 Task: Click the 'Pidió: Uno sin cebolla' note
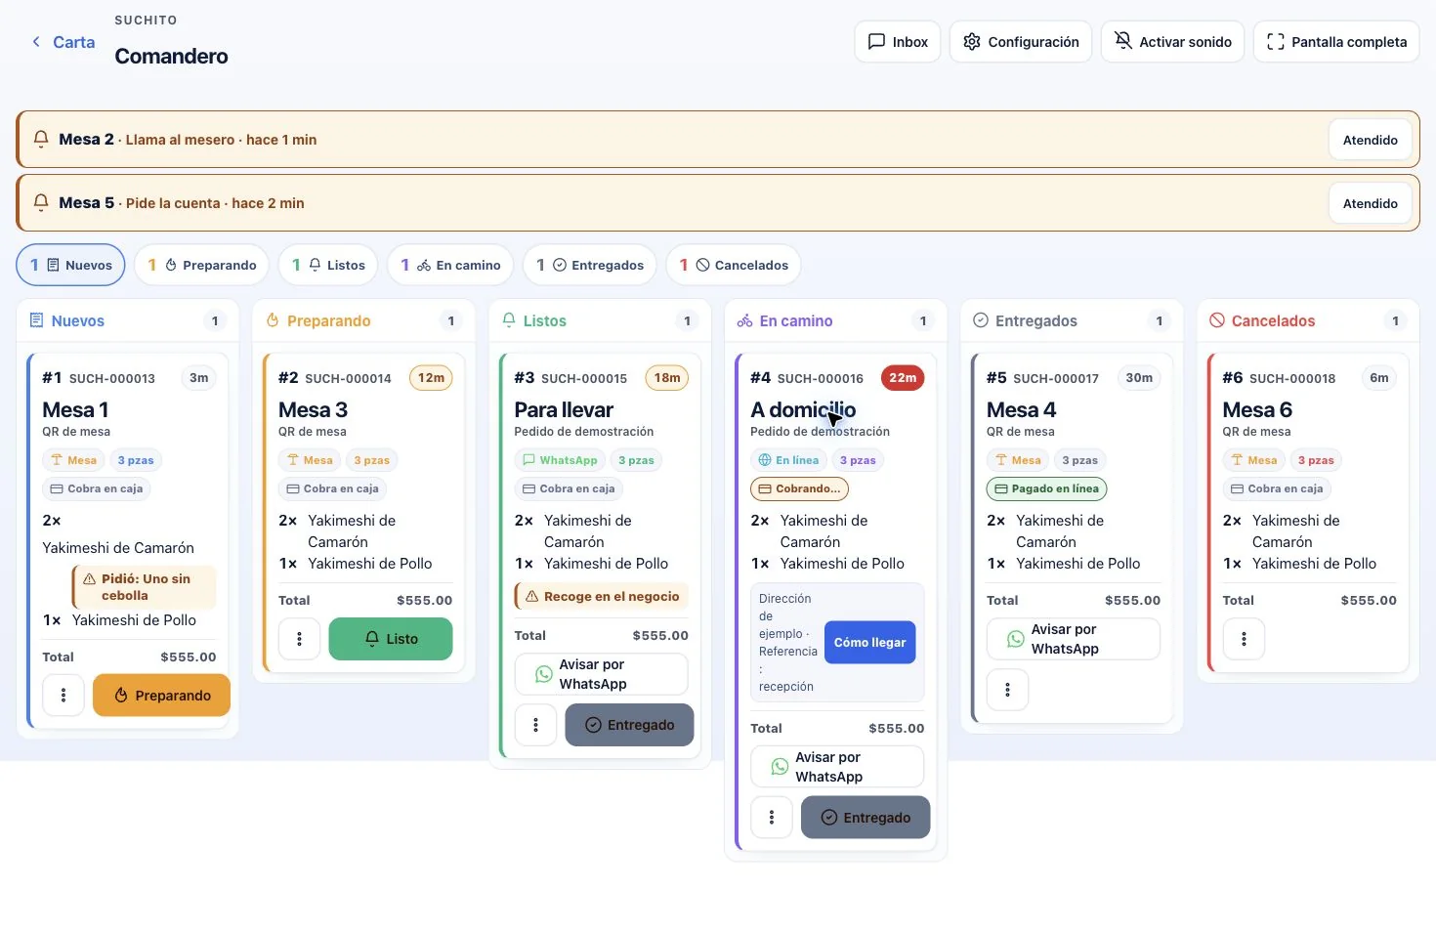[144, 587]
